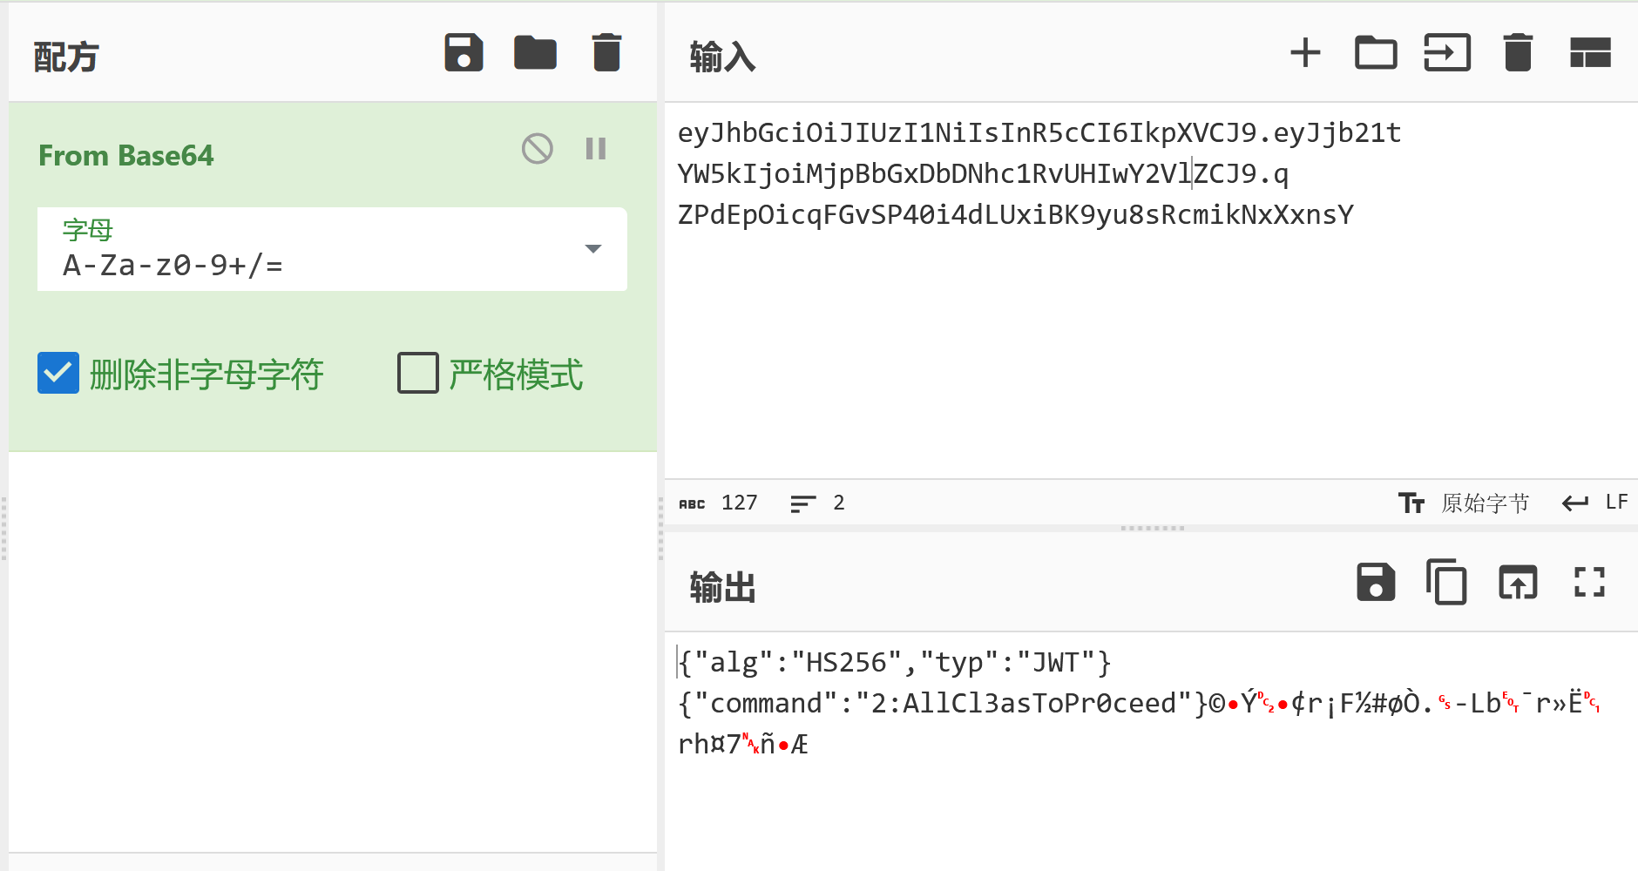Enable 严格模式 checkbox
This screenshot has height=871, width=1638.
pos(418,373)
